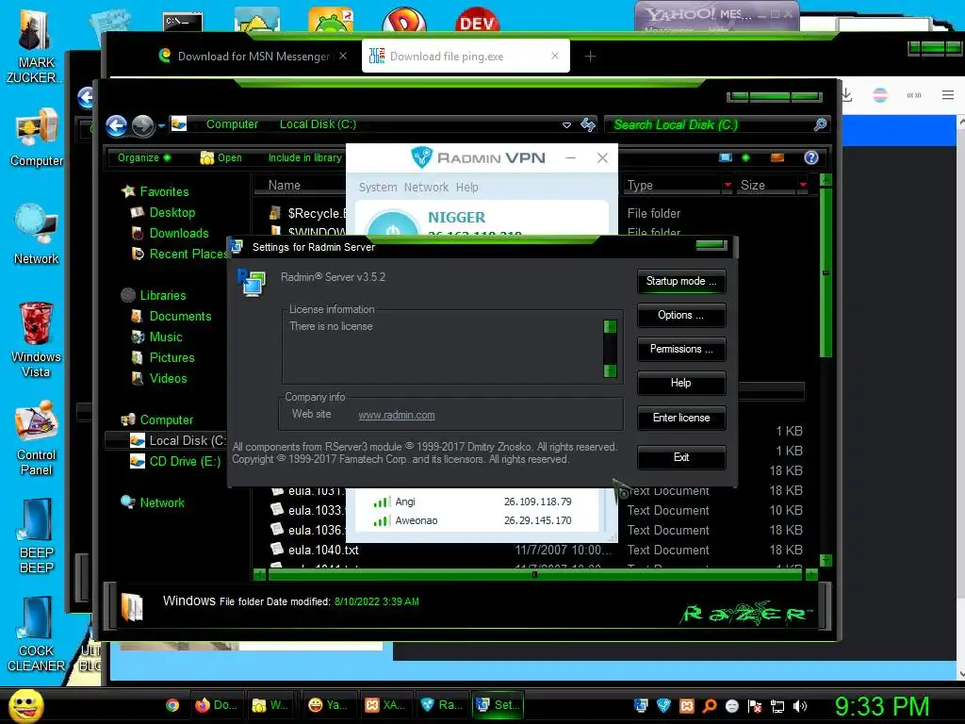Click the refresh icon beside address bar

pyautogui.click(x=588, y=125)
